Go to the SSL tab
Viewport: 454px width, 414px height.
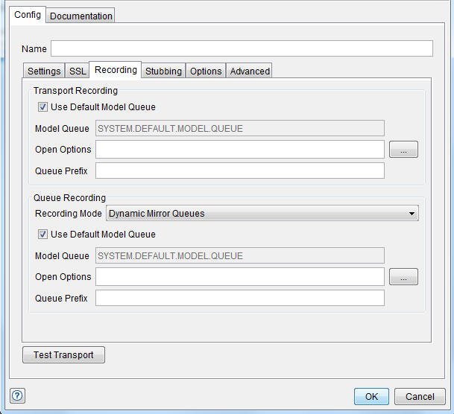tap(78, 71)
